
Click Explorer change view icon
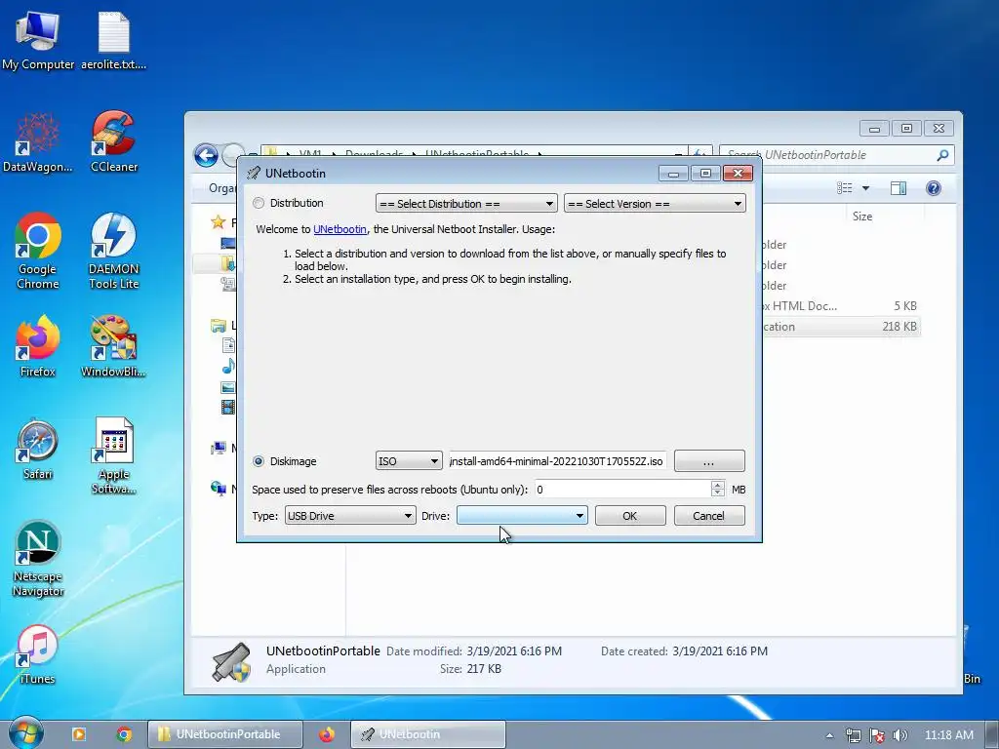(845, 188)
